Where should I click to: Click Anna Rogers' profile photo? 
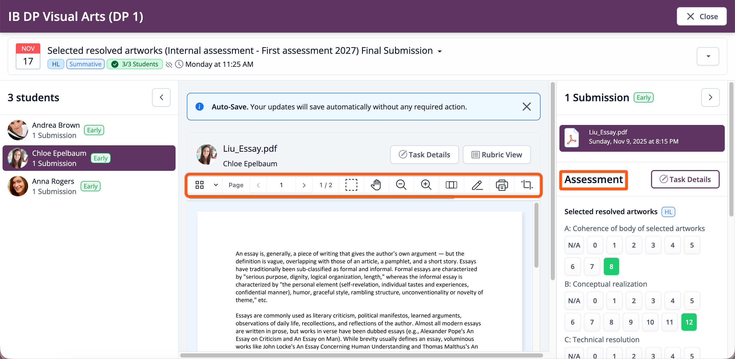tap(18, 186)
